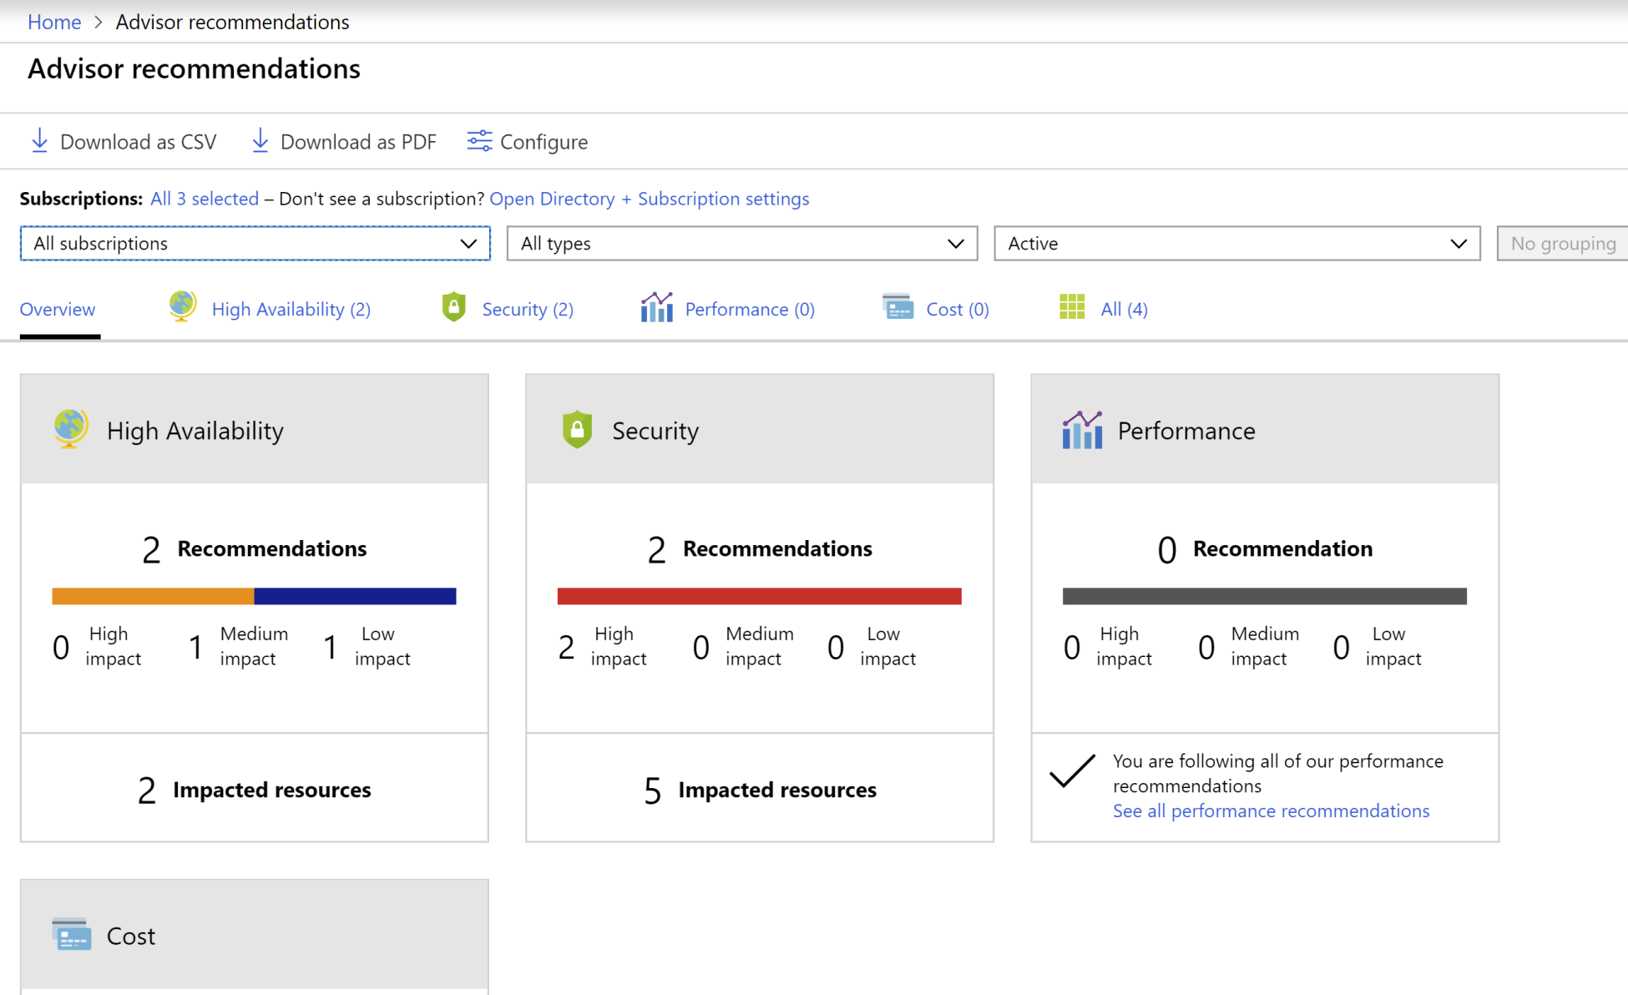Click the Download as CSV arrow icon
Image resolution: width=1628 pixels, height=995 pixels.
coord(39,141)
